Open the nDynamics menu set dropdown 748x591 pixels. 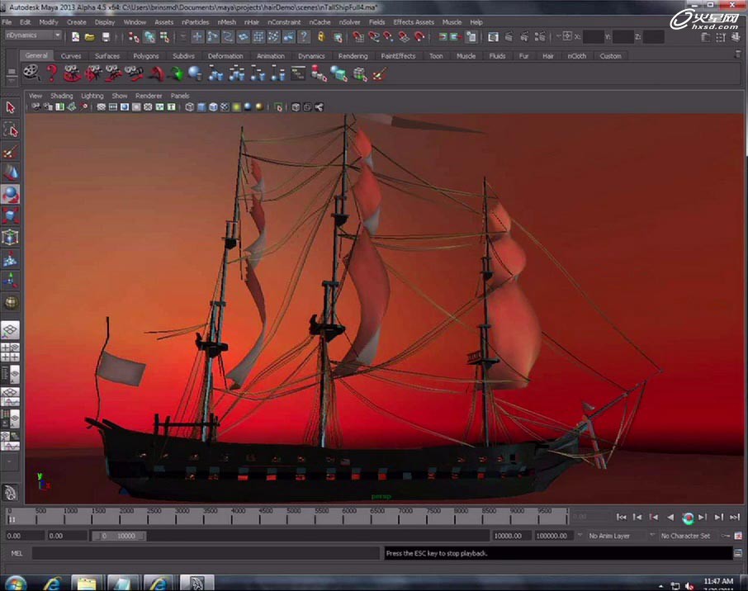34,36
